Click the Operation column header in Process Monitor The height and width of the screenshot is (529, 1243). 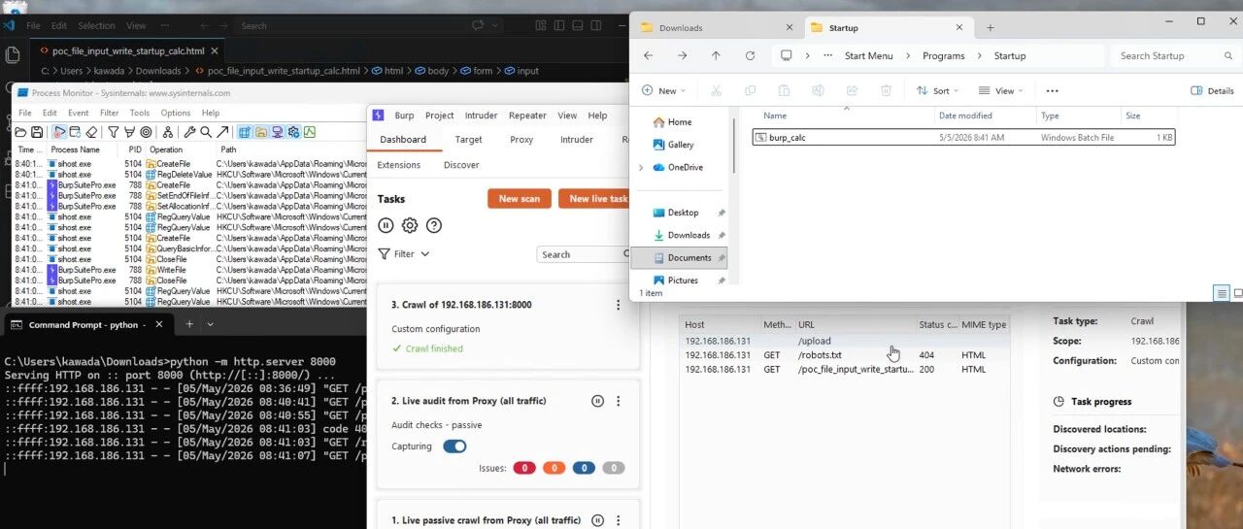166,149
